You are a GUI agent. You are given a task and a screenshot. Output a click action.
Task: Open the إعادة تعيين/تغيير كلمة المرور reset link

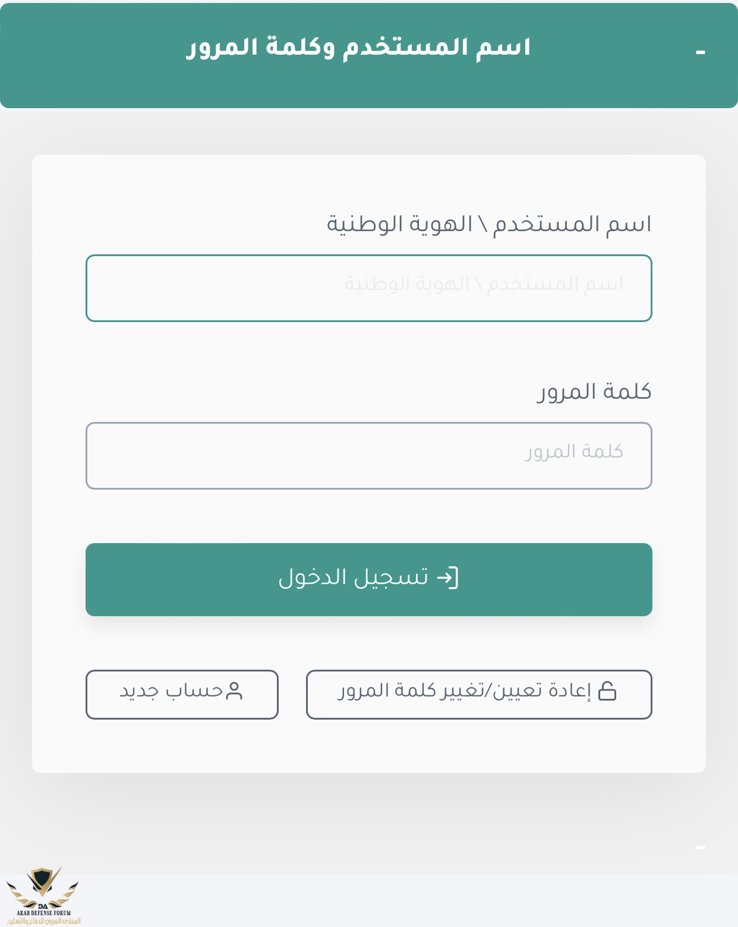click(x=478, y=694)
